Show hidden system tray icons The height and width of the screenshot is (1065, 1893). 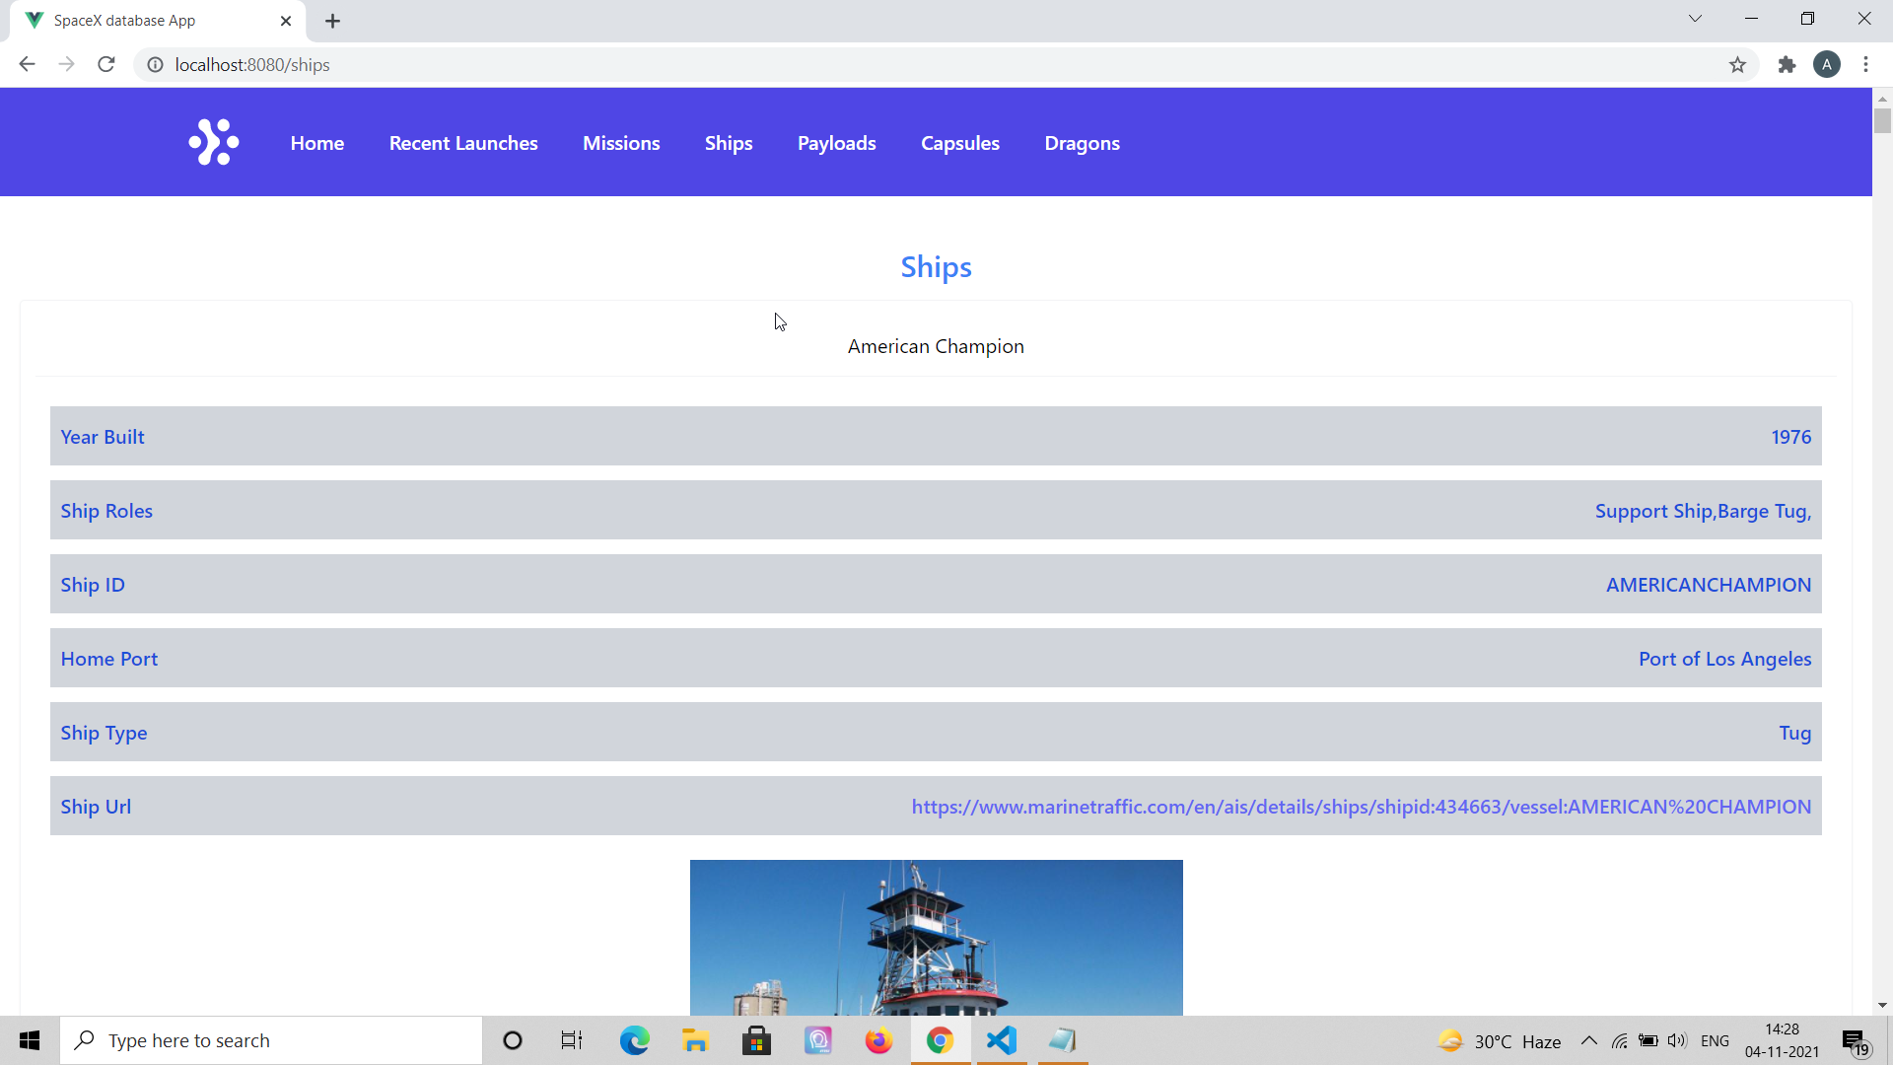(1588, 1041)
